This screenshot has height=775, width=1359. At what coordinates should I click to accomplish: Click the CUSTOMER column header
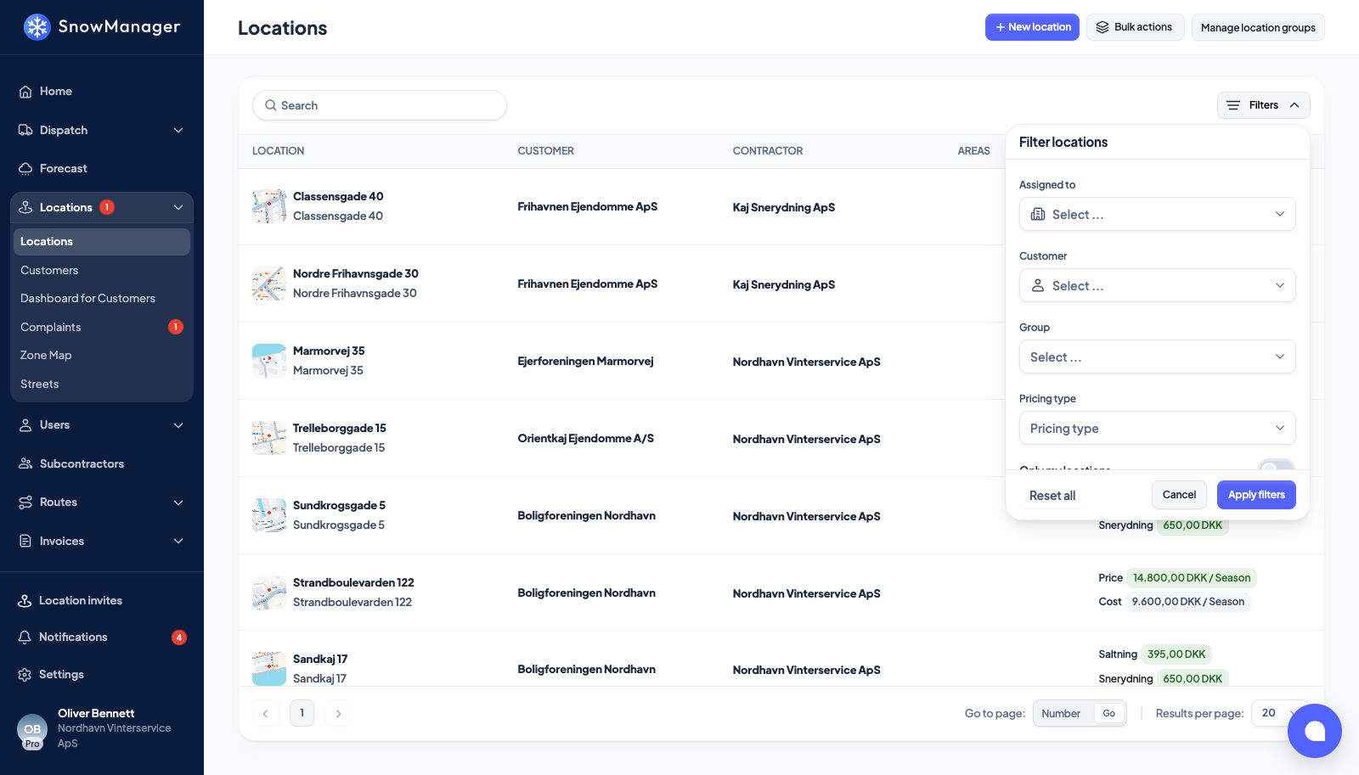546,151
